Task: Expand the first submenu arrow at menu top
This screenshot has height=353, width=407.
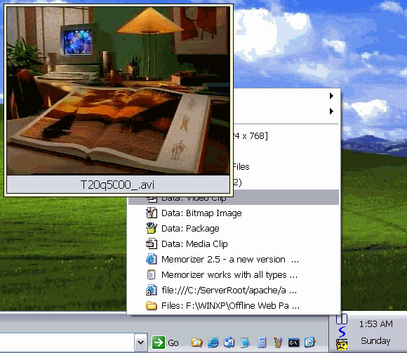Action: click(331, 95)
